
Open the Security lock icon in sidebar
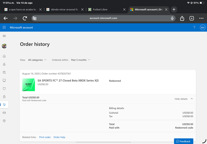4,97
